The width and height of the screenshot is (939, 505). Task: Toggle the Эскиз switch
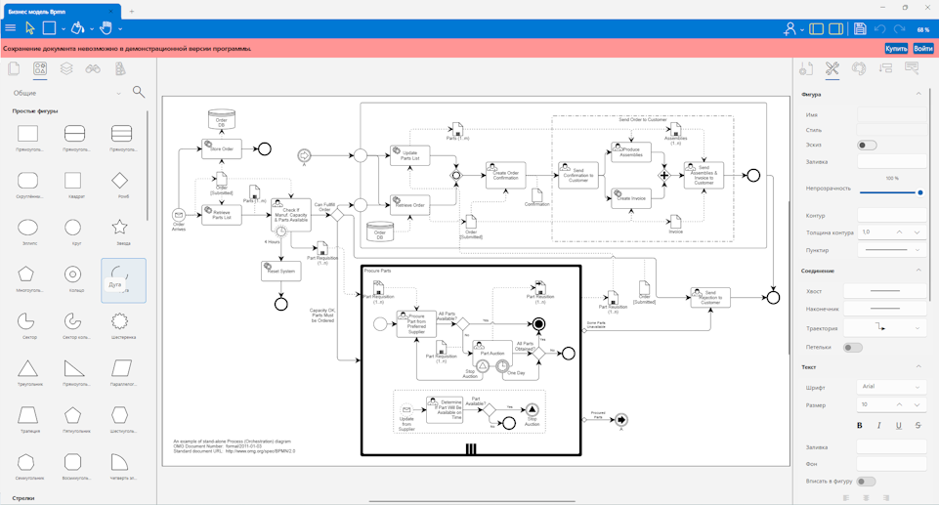(866, 146)
